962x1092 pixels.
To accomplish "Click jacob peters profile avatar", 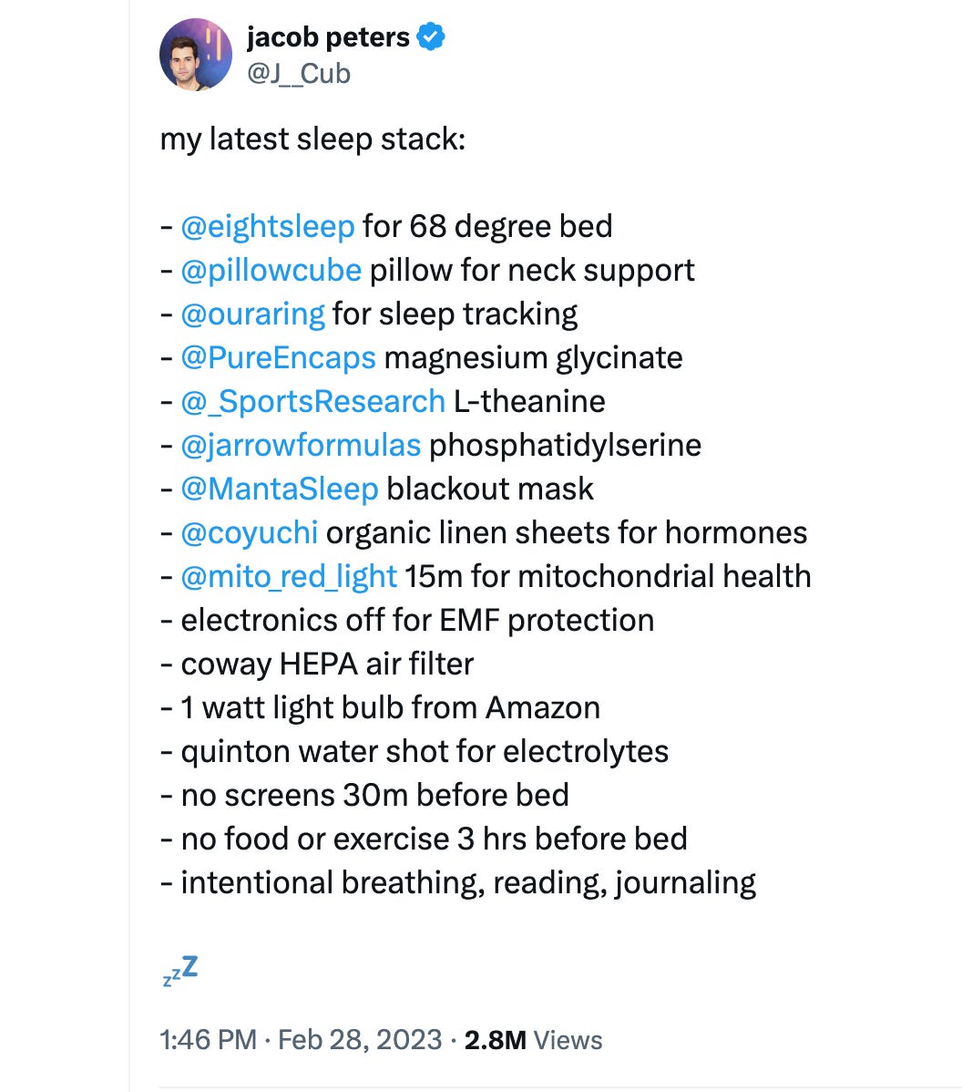I will [196, 55].
